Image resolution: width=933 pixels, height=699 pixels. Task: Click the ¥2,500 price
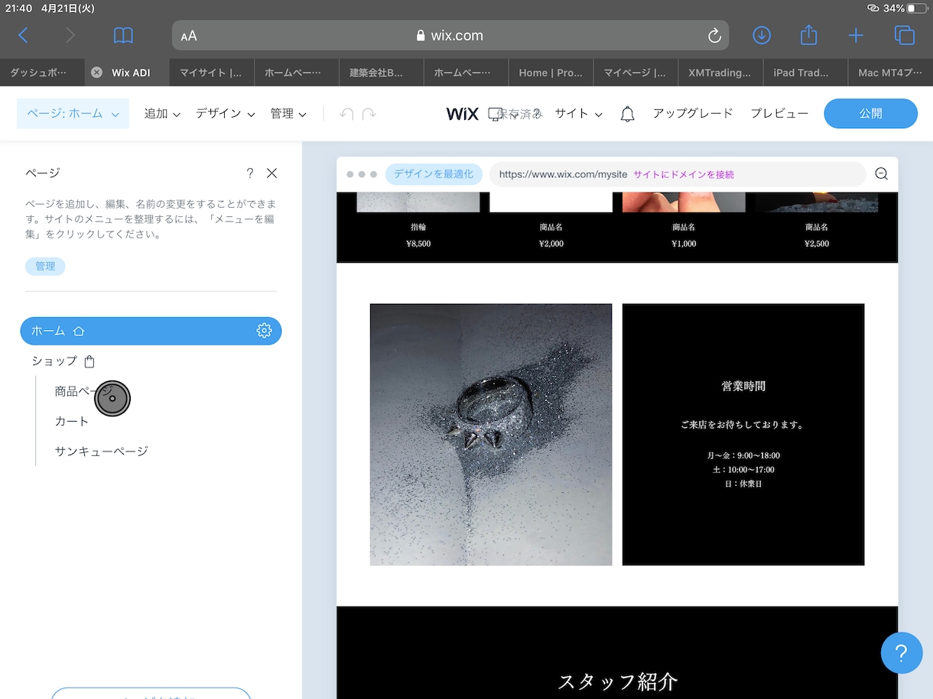coord(817,244)
